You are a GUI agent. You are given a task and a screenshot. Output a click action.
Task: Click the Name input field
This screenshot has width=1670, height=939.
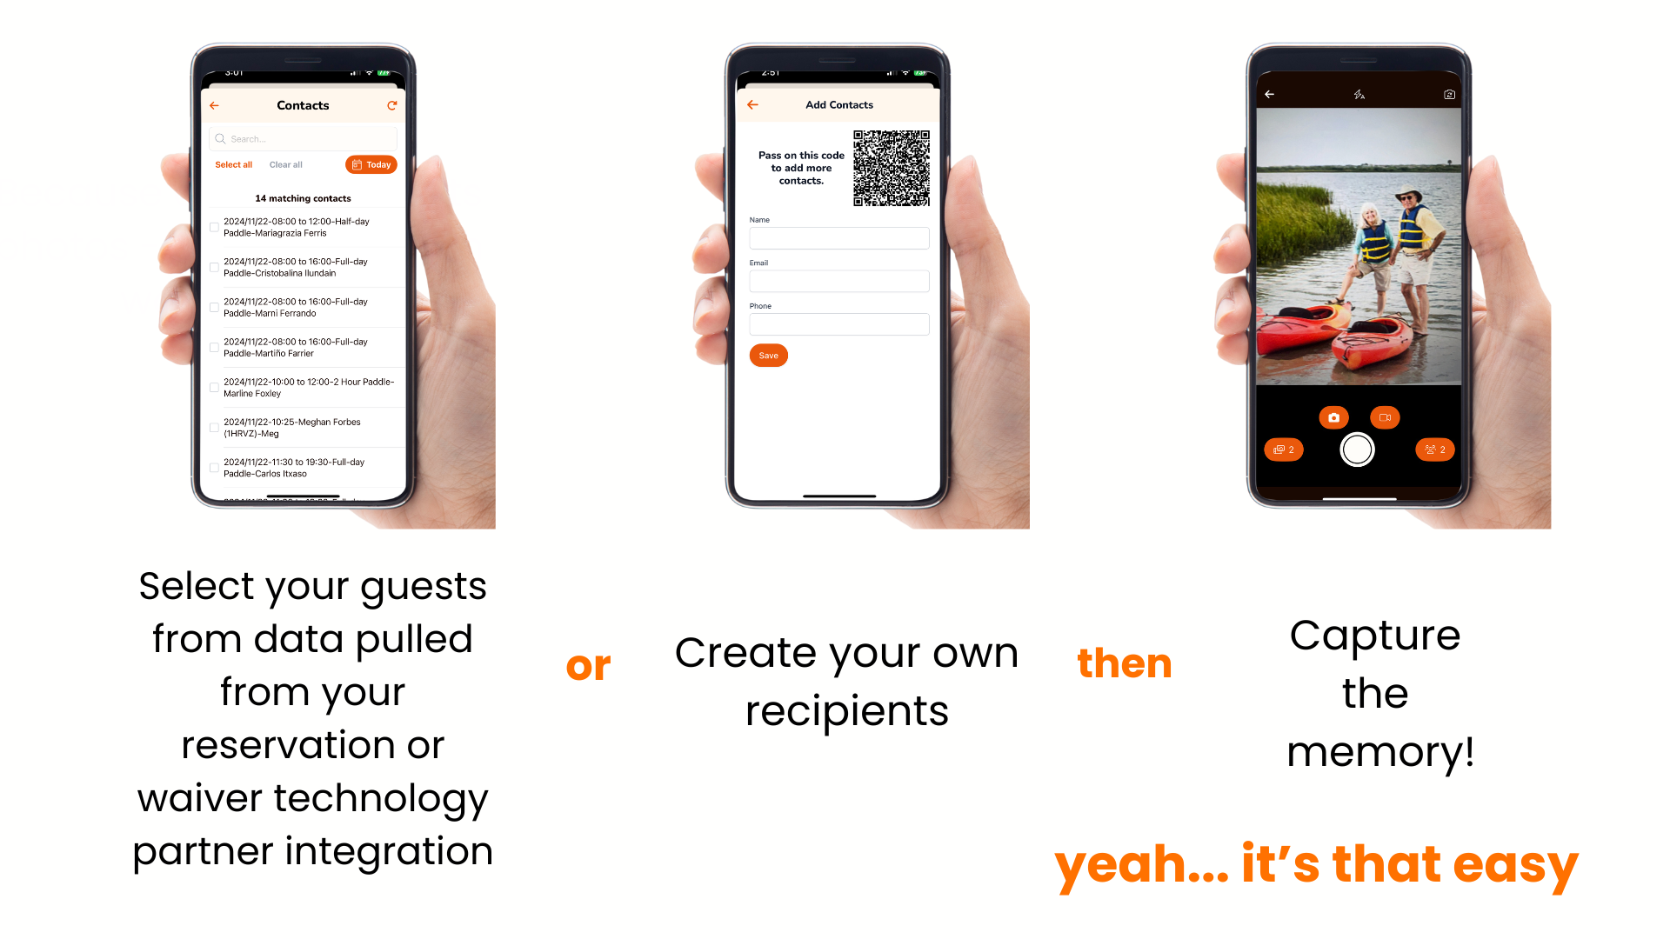(x=839, y=237)
